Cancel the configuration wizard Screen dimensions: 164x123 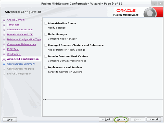[x=154, y=119]
